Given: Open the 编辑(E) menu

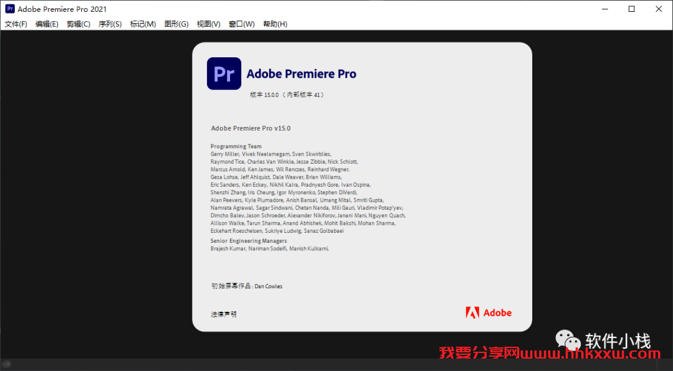Looking at the screenshot, I should coord(47,24).
